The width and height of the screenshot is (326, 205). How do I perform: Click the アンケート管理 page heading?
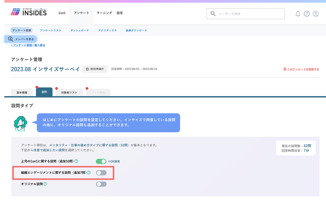27,60
